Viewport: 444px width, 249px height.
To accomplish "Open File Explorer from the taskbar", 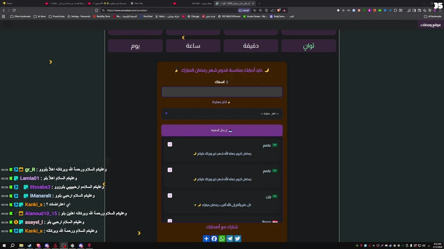I will [x=21, y=246].
